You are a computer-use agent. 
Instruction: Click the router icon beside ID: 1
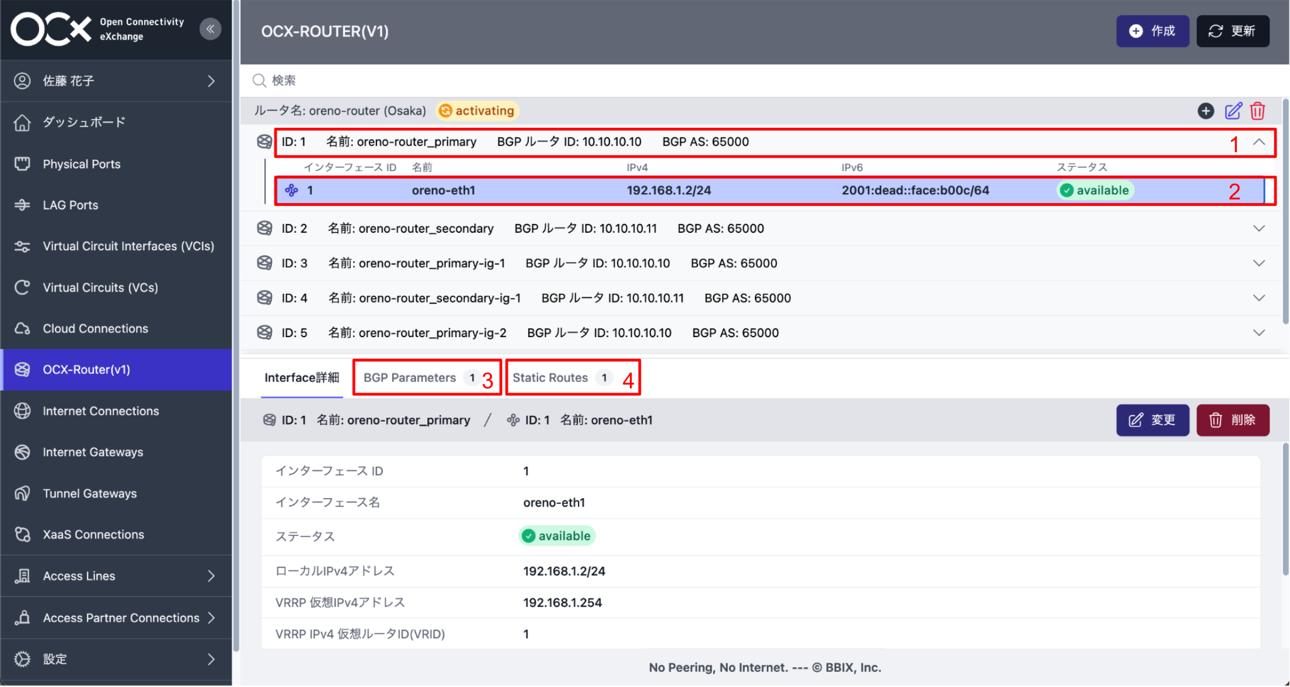264,141
